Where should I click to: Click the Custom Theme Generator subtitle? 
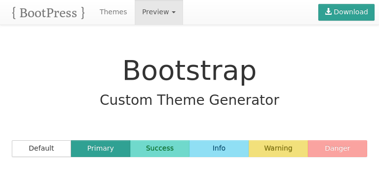[189, 100]
